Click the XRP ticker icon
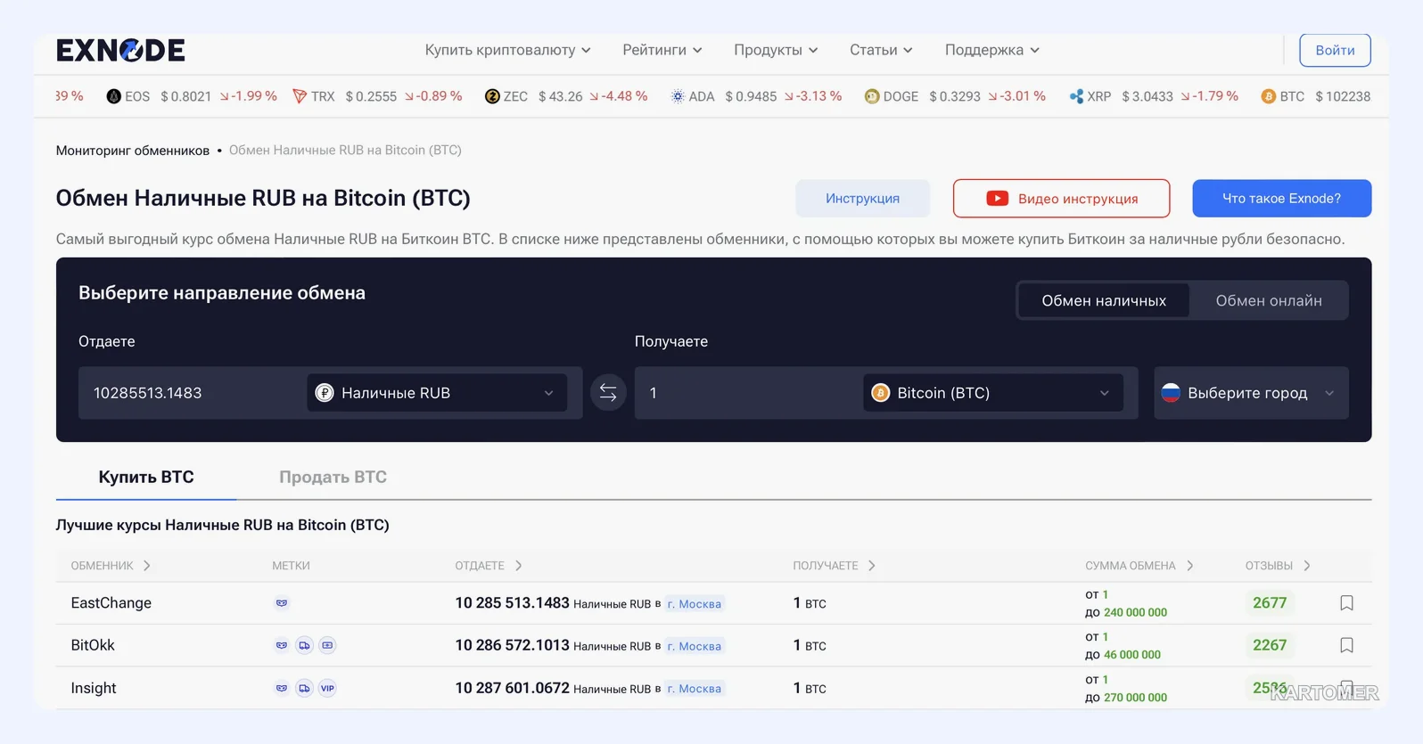This screenshot has width=1423, height=744. (1076, 96)
